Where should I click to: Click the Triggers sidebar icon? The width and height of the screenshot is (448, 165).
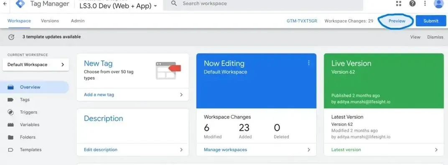coord(10,112)
